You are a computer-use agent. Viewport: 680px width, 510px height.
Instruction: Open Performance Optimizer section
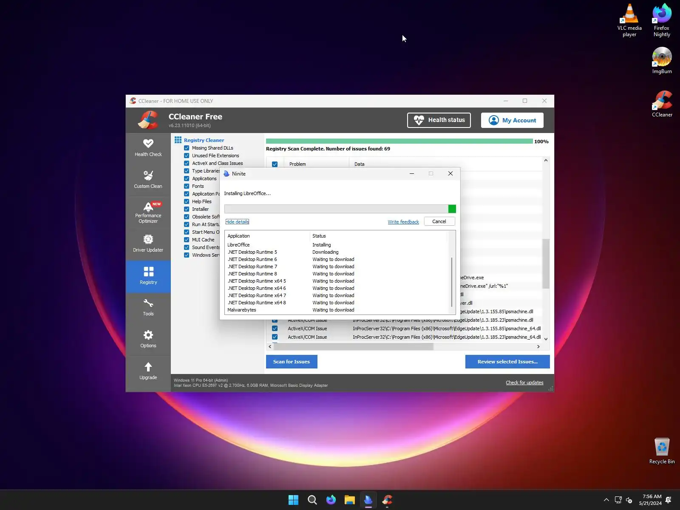coord(148,212)
